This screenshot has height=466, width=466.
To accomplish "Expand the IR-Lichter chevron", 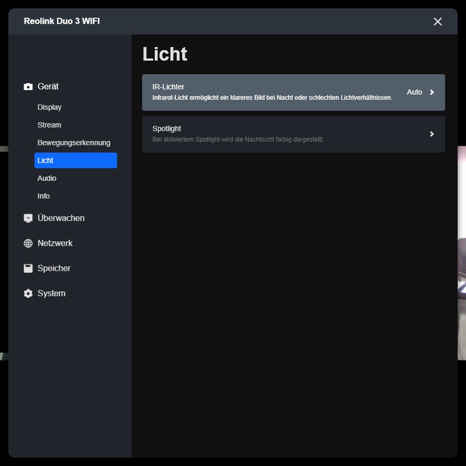I will coord(431,92).
